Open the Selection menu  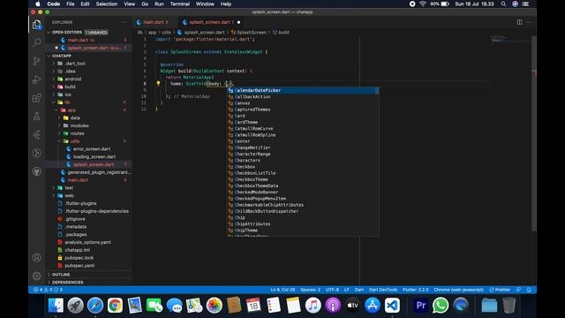pos(106,4)
